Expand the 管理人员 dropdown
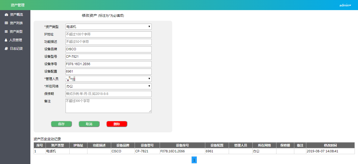 (x=108, y=79)
